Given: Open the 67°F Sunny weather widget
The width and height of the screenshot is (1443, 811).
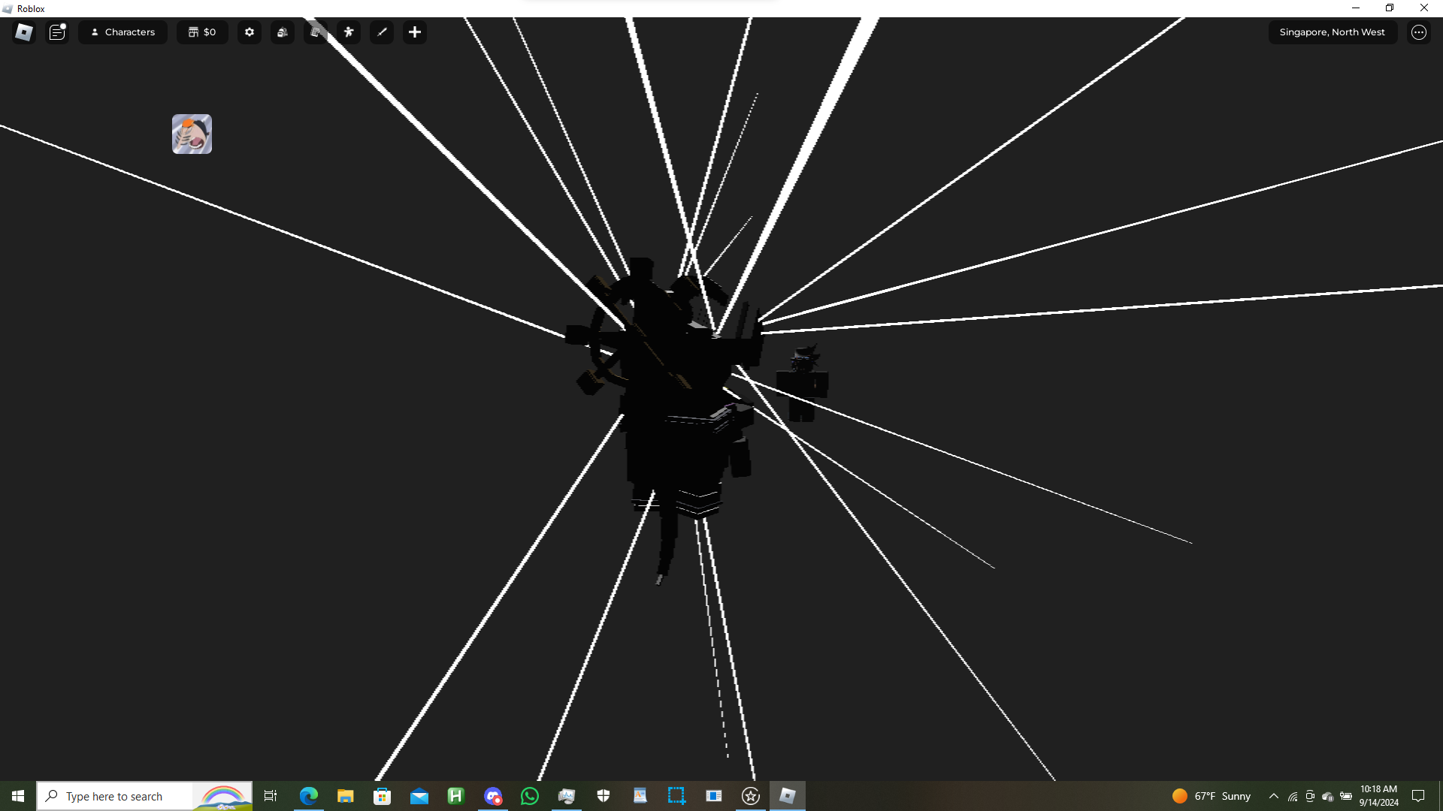Looking at the screenshot, I should pos(1212,796).
